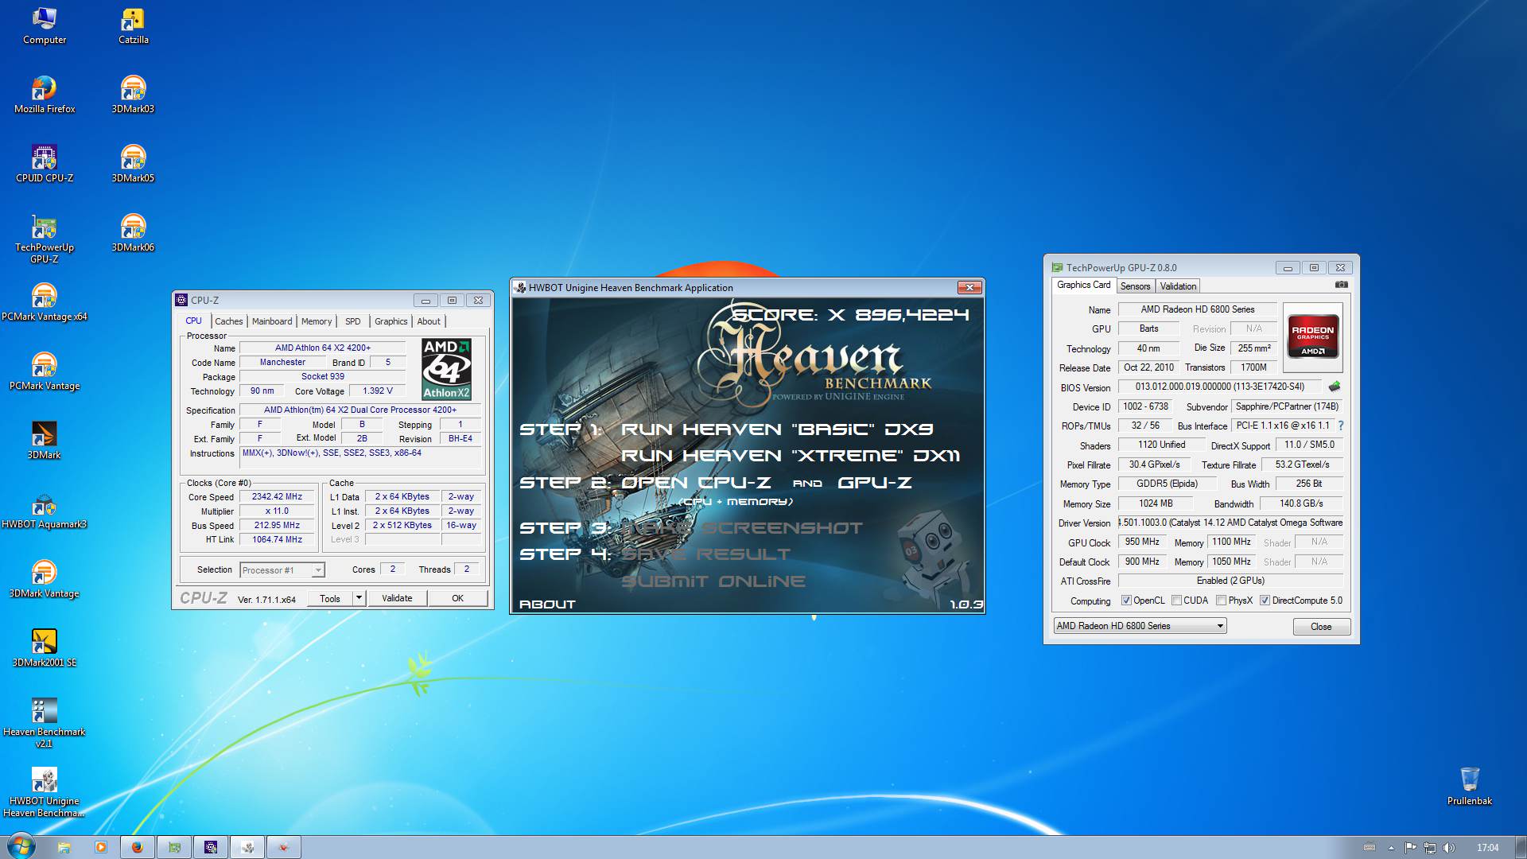Toggle the PhysX checkbox in GPU-Z

pos(1221,601)
